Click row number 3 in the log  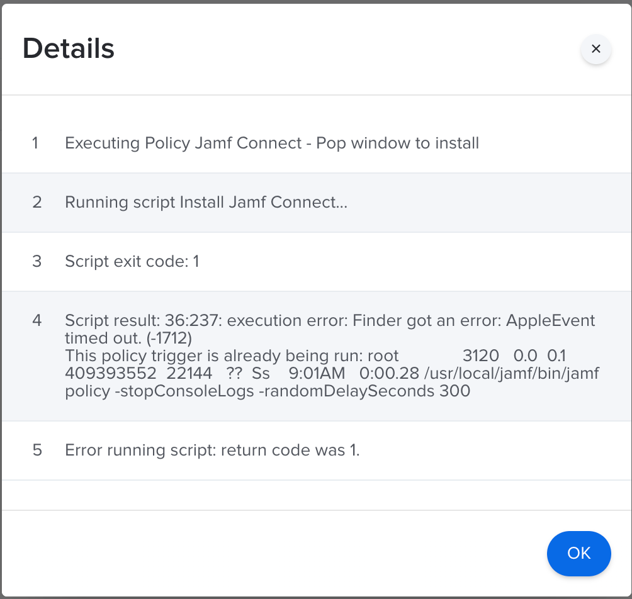point(37,261)
